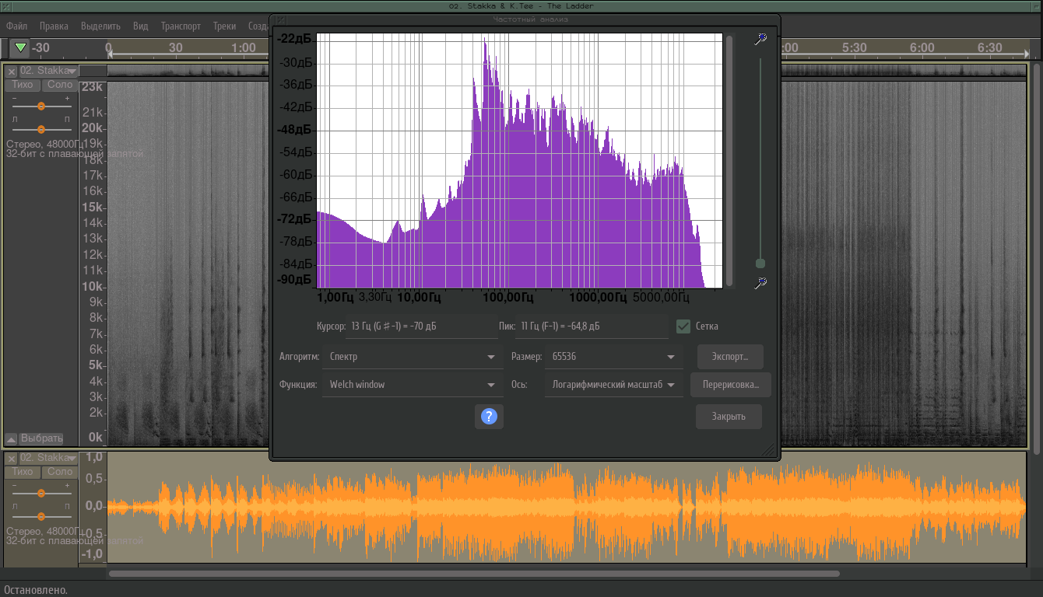Close the spectrogram track with its X
The height and width of the screenshot is (597, 1043).
[12, 71]
